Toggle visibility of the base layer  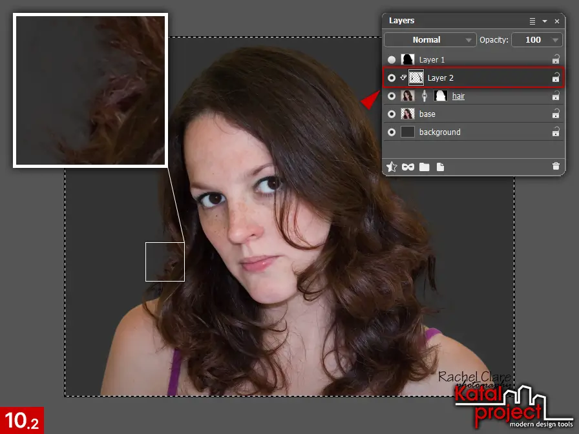[x=392, y=114]
